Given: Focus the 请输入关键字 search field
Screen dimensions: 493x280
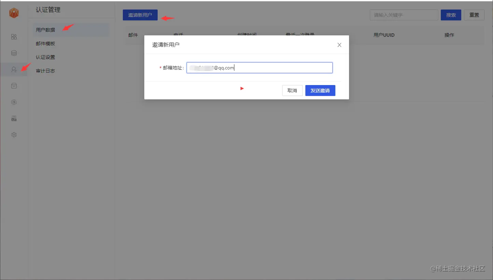Looking at the screenshot, I should (x=404, y=15).
